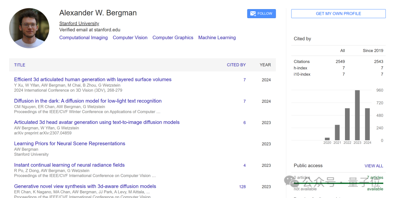Open 'Instant continual learning of neural radiance fields'
Screen dimensions: 393x198
coord(69,165)
